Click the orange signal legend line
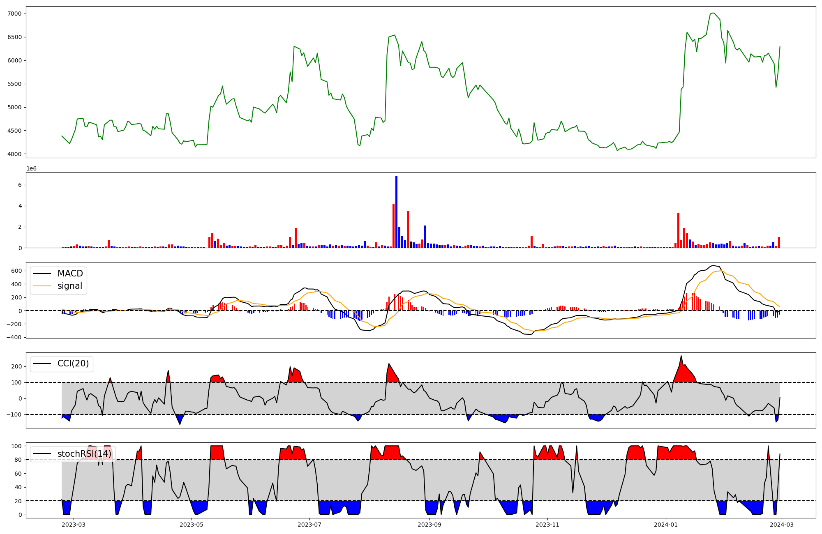 (42, 286)
